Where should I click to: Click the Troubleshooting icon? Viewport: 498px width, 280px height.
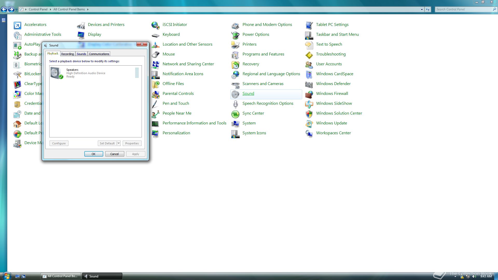pos(309,55)
